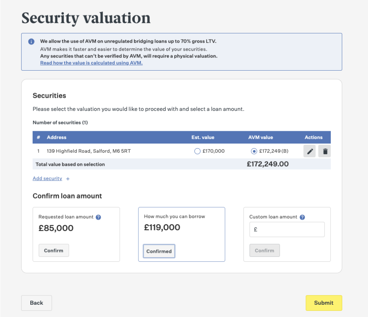Click the Est. value column header
The image size is (368, 317).
point(203,137)
